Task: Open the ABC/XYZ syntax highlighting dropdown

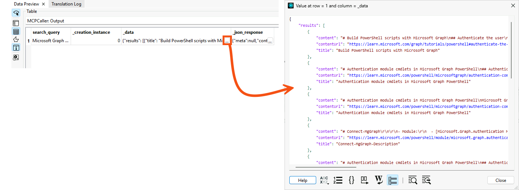Action: pyautogui.click(x=324, y=180)
